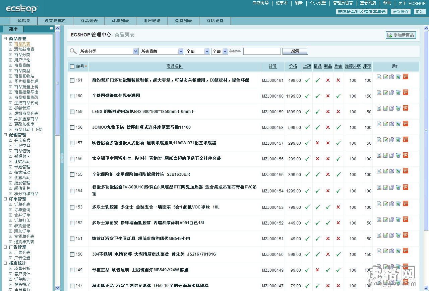
Task: Open the 商品列表 top navigation tab
Action: click(89, 21)
